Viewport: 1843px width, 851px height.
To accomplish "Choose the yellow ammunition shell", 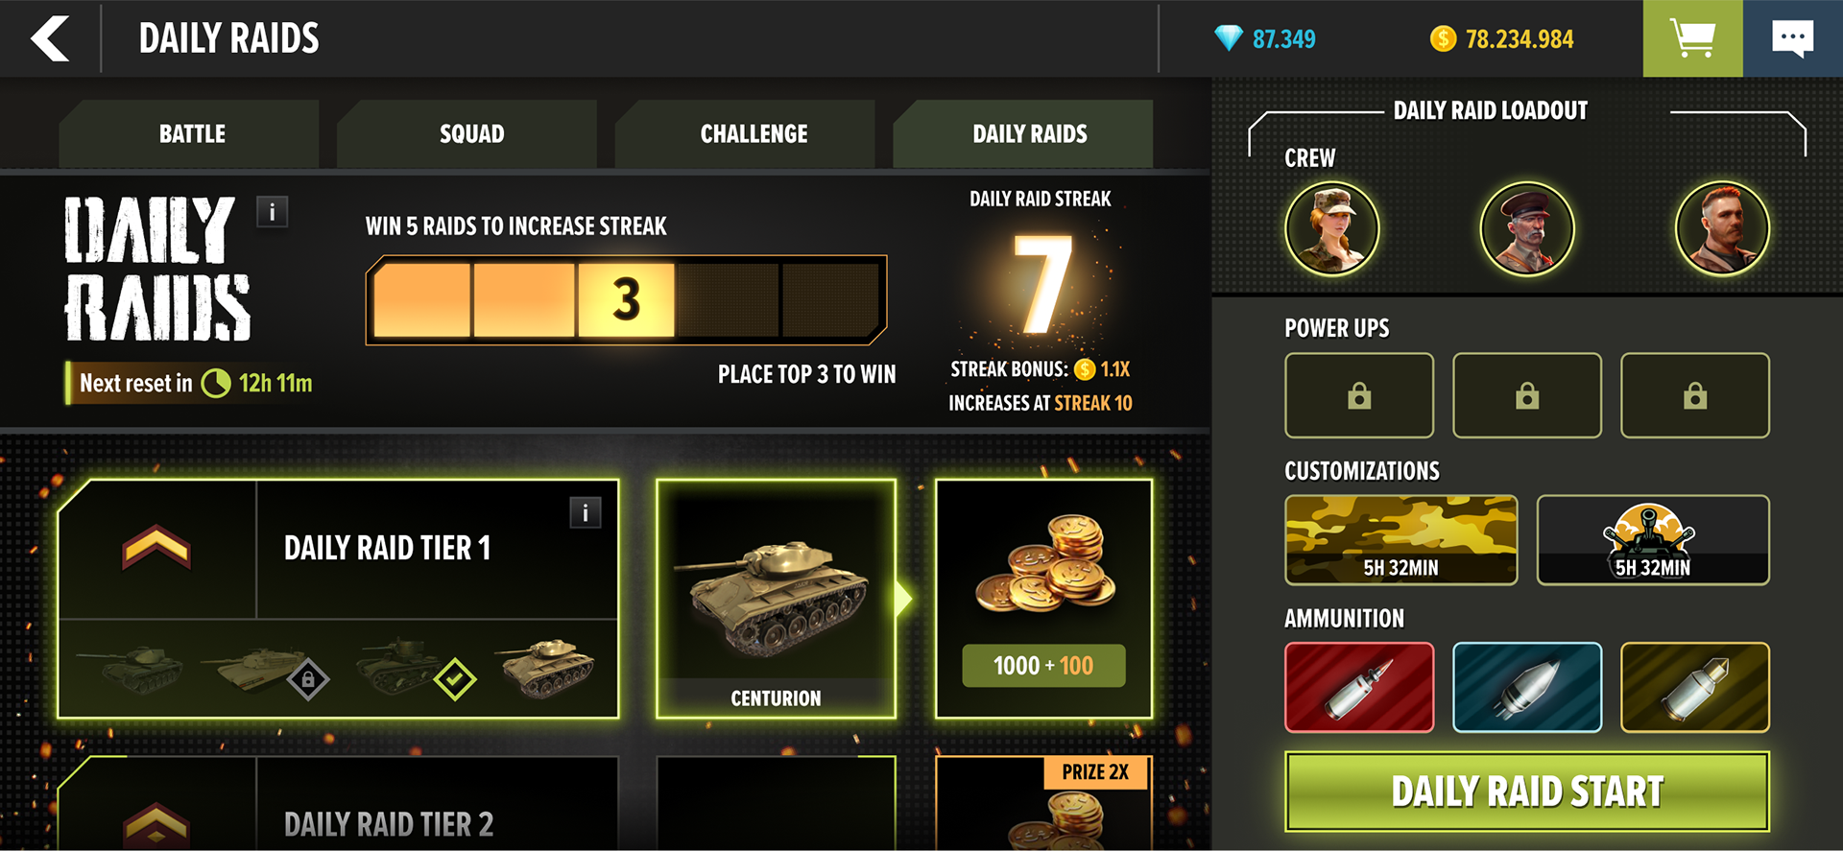I will coord(1695,687).
